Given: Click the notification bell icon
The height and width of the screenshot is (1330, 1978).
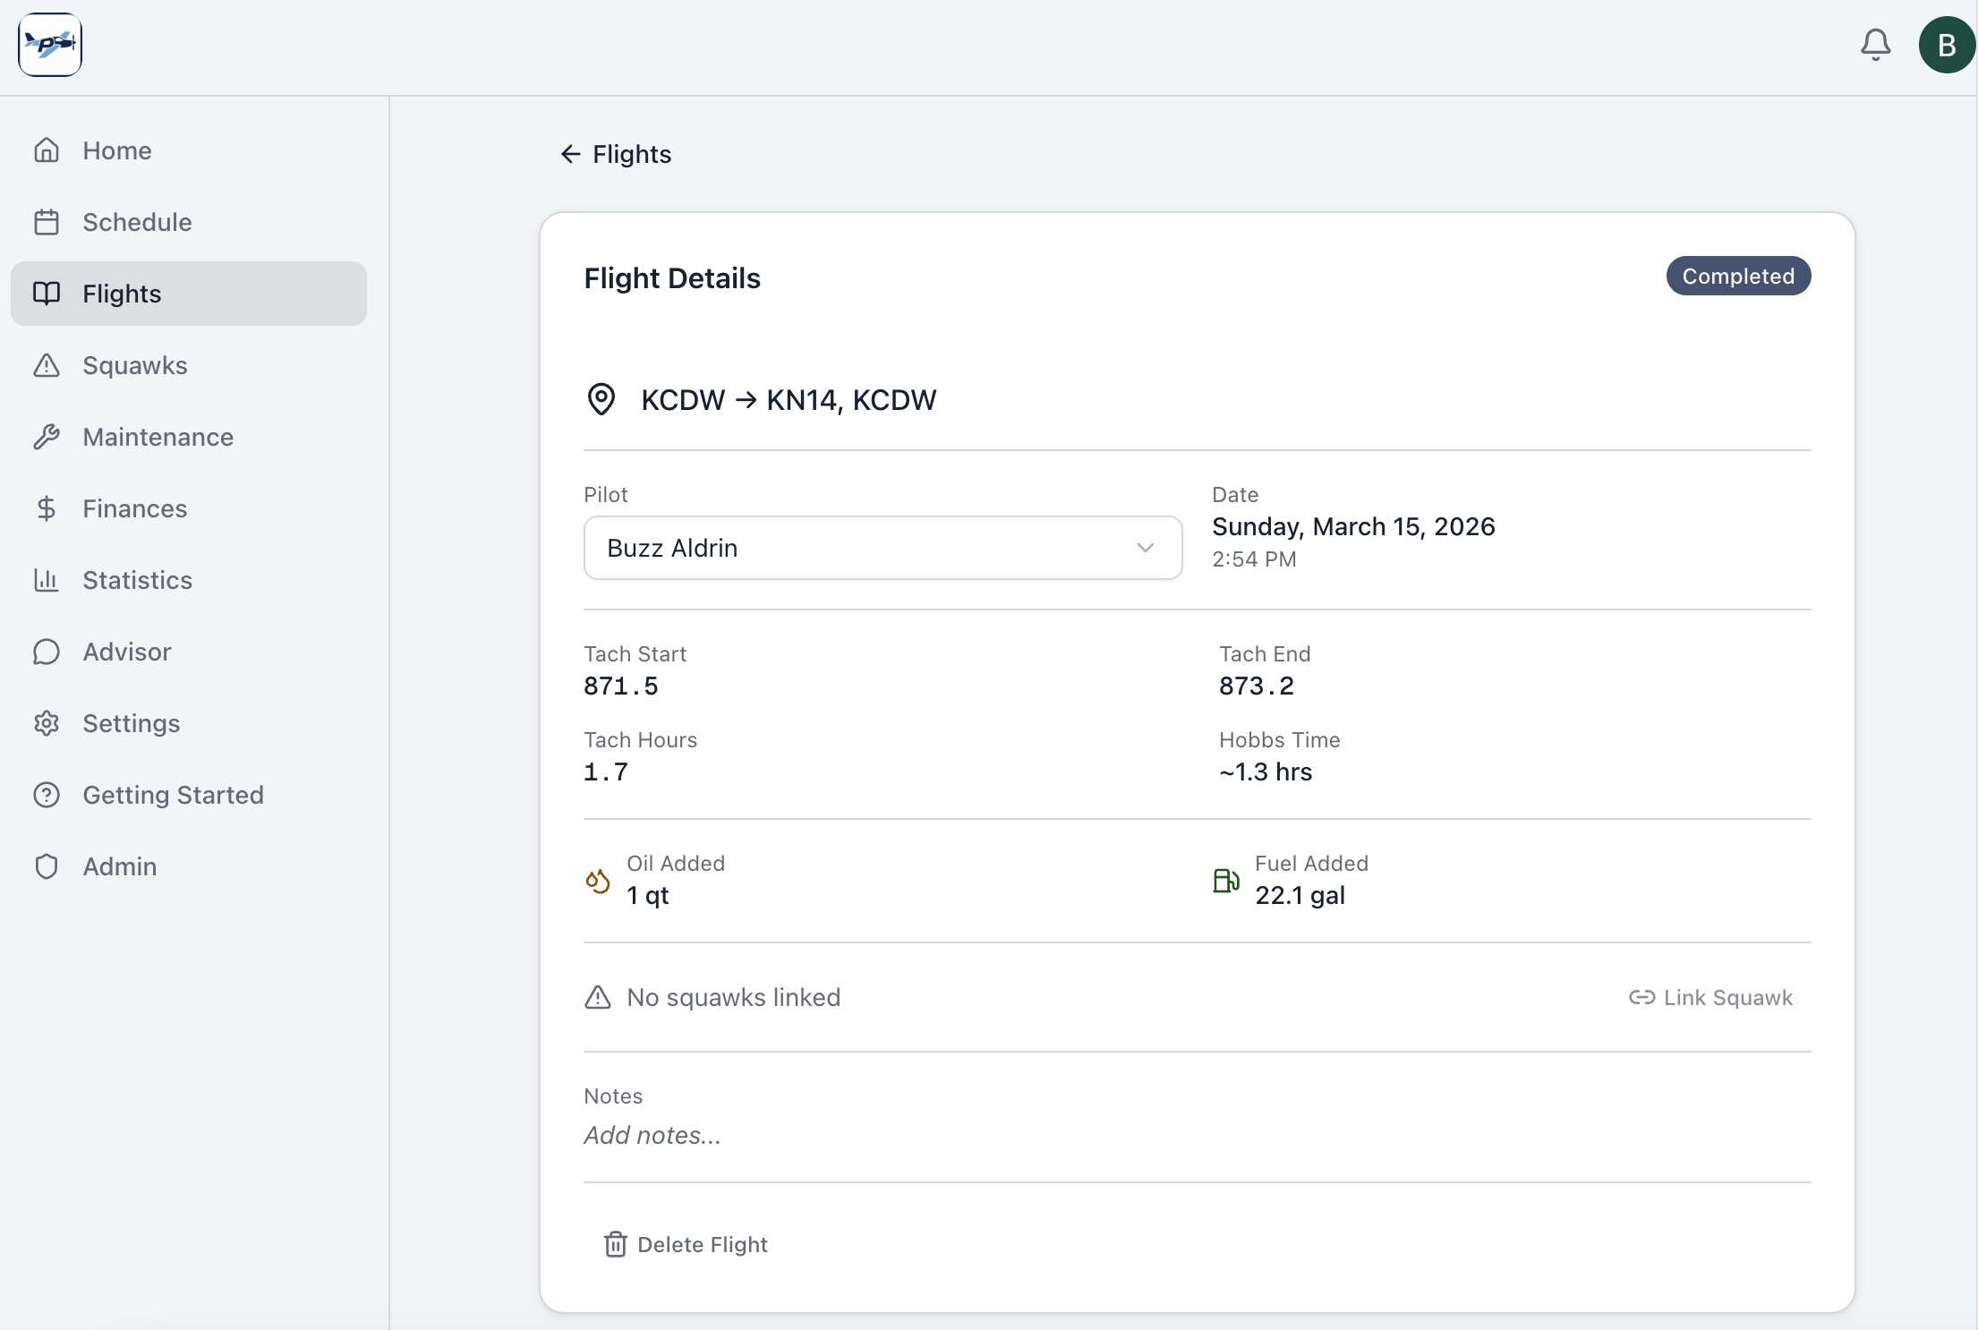Looking at the screenshot, I should coord(1875,44).
